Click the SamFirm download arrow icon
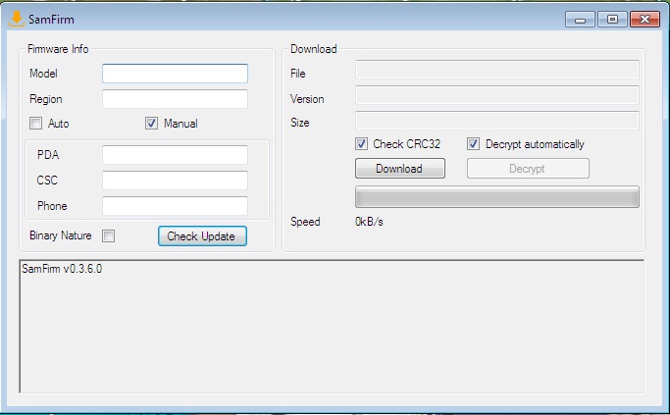The width and height of the screenshot is (670, 415). tap(17, 19)
